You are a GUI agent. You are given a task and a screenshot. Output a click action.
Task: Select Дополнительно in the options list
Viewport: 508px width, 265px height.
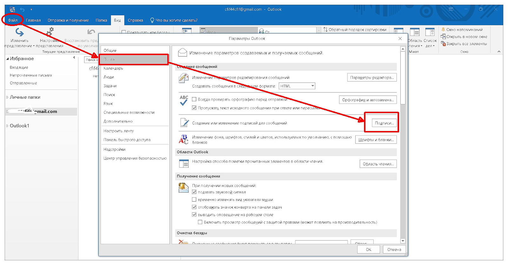135,122
